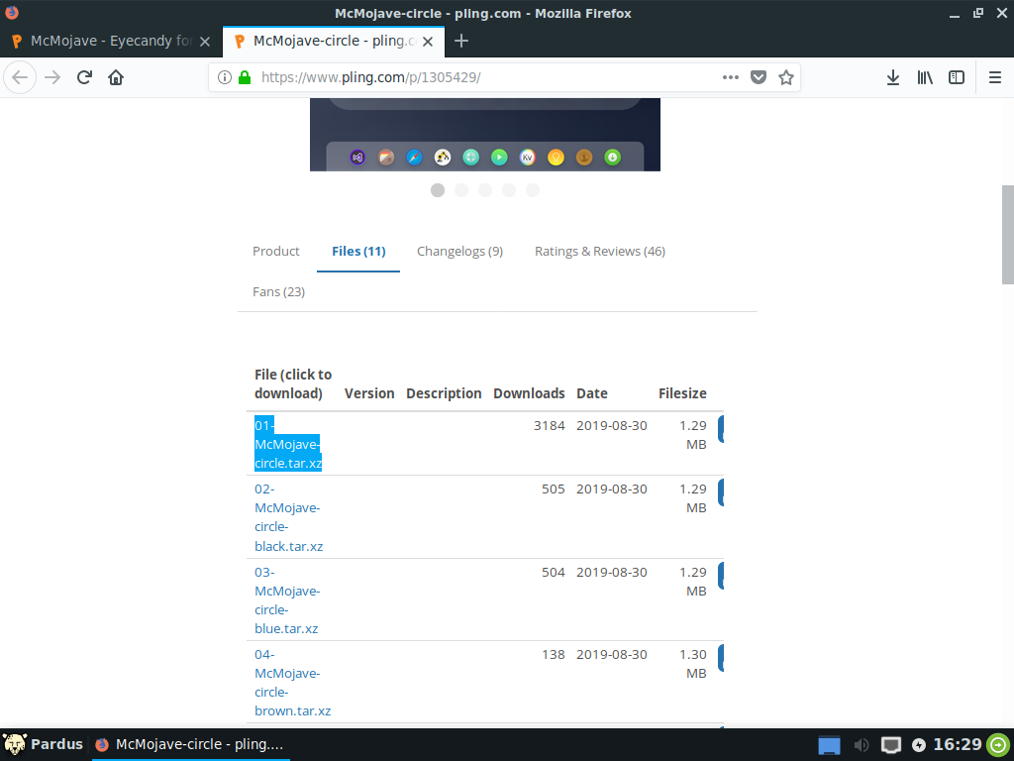1014x761 pixels.
Task: Click the blue button in the 01-McMojave-circle row
Action: (721, 429)
